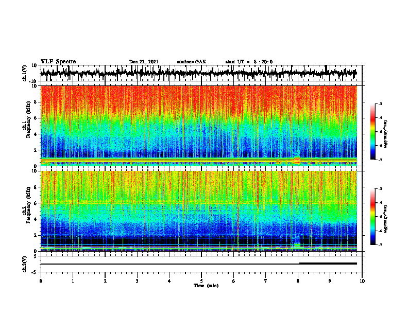Click tick label "1" on the Time axis
Image resolution: width=408 pixels, height=315 pixels.
pos(73,281)
